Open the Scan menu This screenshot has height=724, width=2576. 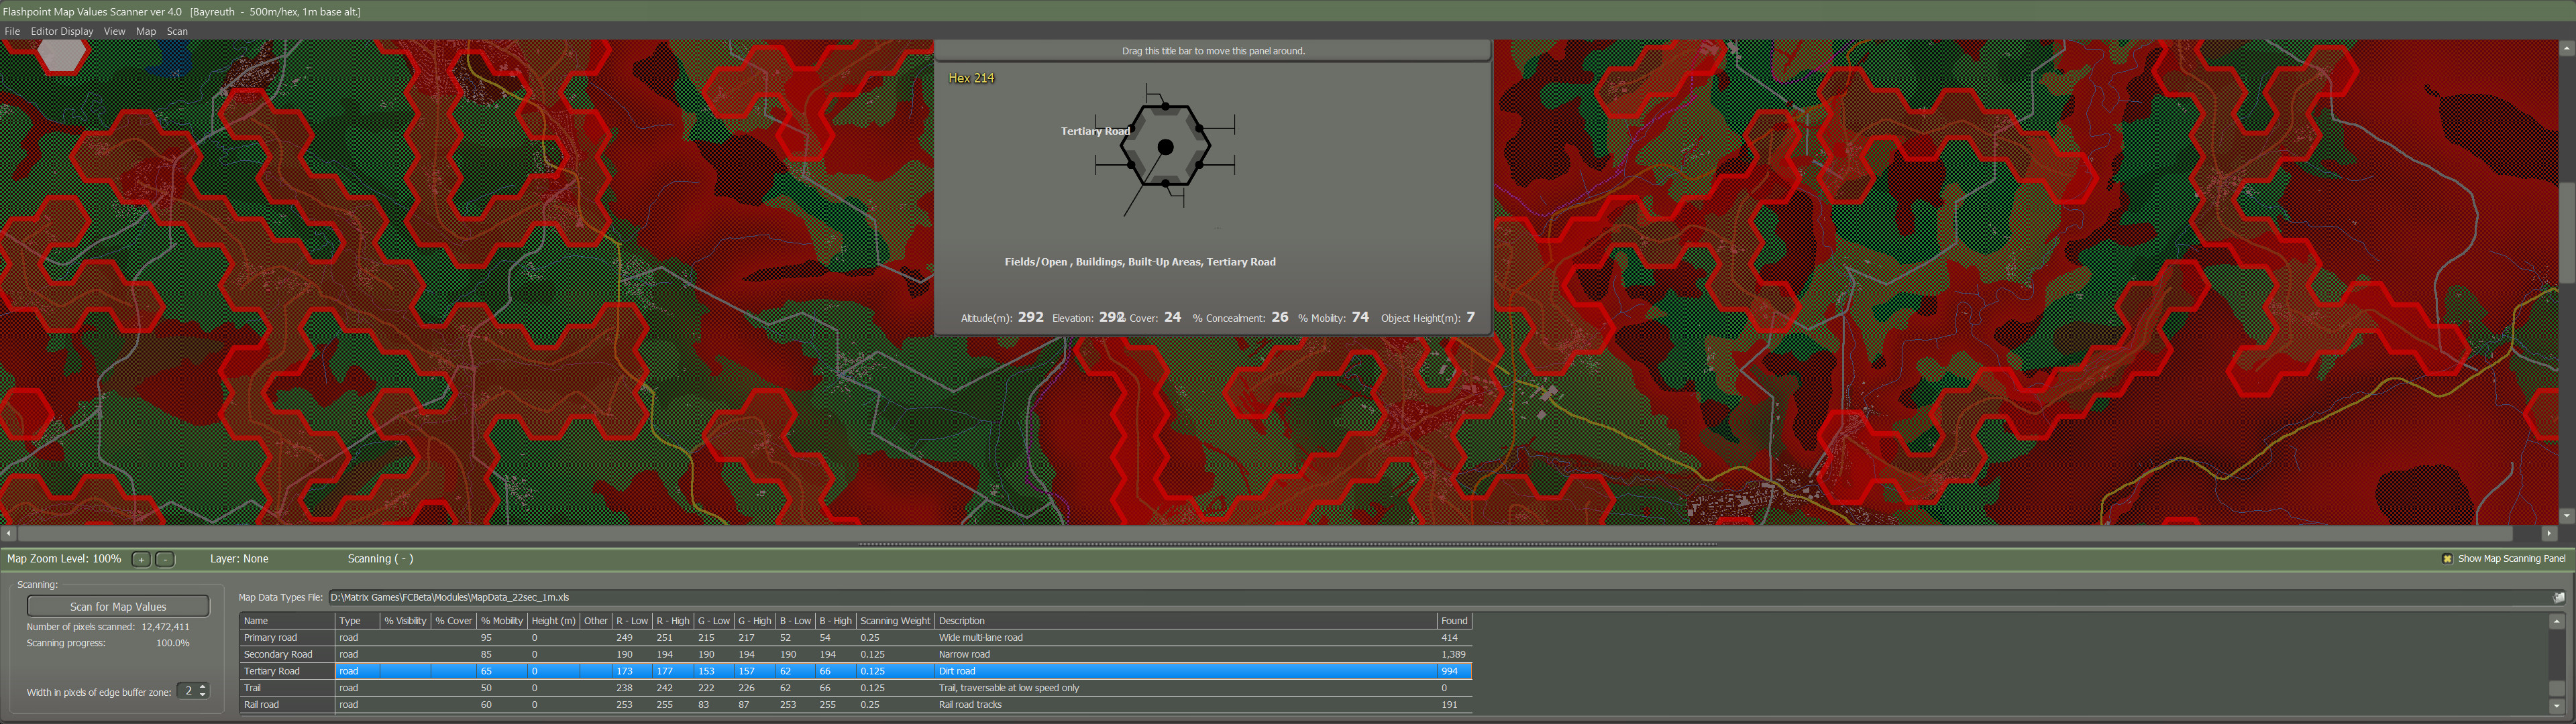click(177, 31)
